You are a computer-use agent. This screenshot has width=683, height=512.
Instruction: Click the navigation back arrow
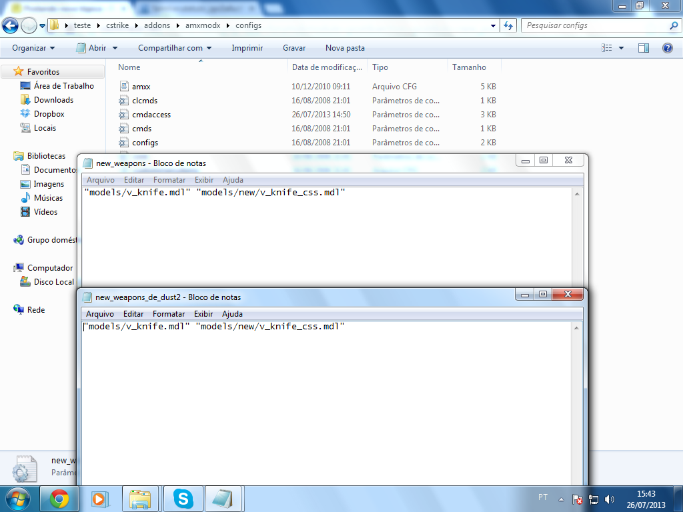(10, 25)
